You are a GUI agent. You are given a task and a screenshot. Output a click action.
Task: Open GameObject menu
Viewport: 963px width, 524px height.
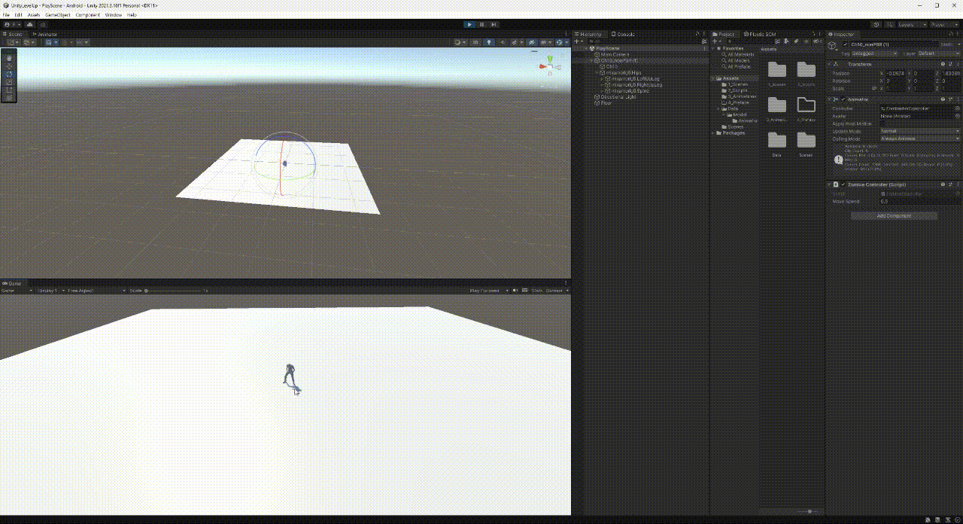click(58, 15)
